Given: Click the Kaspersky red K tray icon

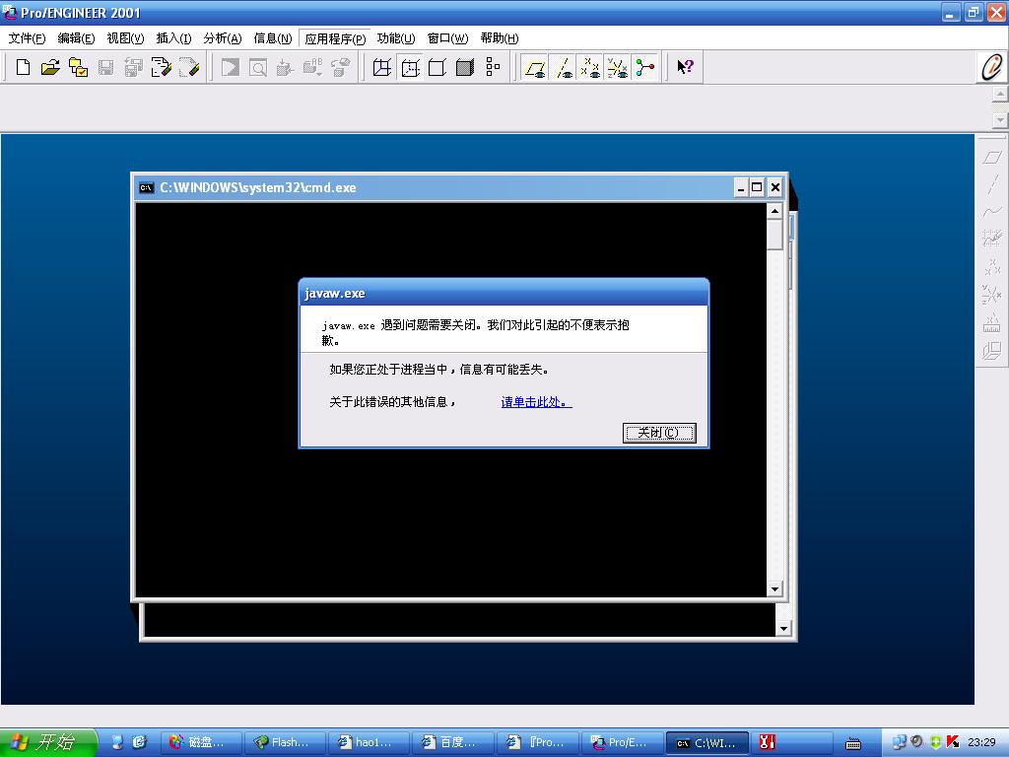Looking at the screenshot, I should click(x=953, y=742).
